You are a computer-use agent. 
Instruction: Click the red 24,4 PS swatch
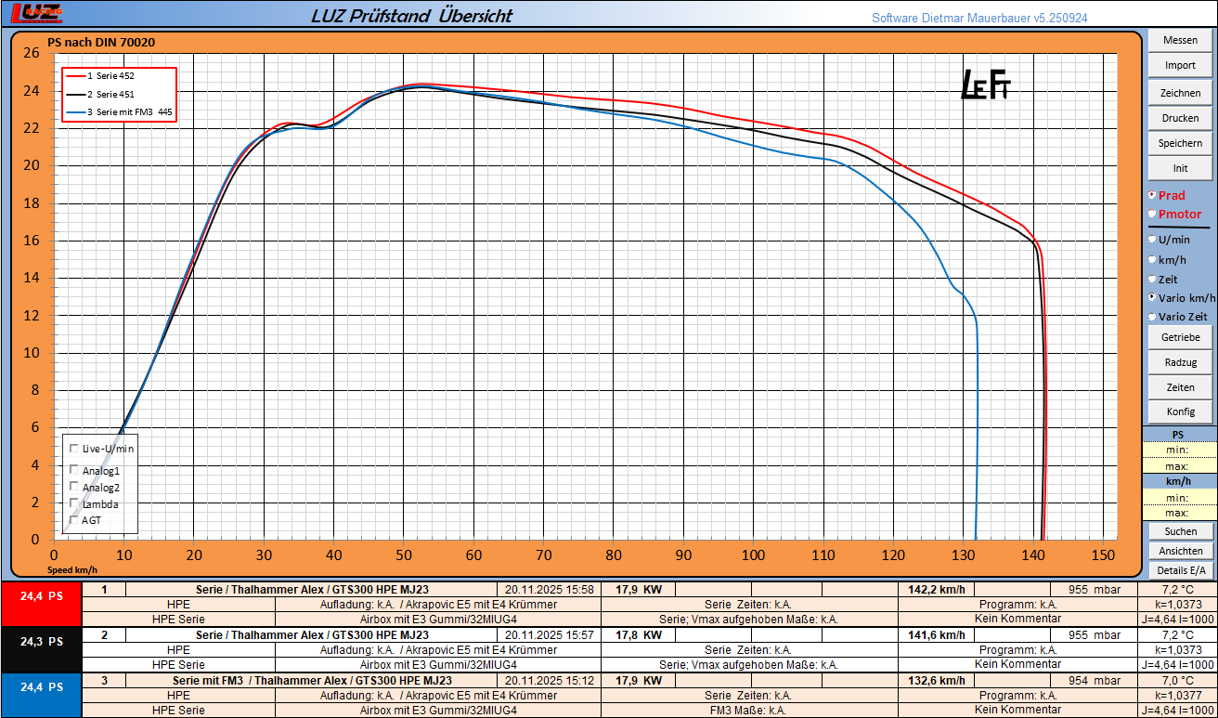click(x=42, y=597)
